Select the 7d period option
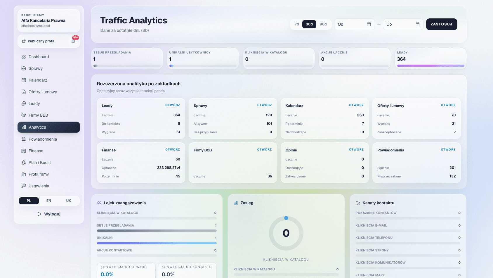493x278 pixels. click(x=296, y=24)
